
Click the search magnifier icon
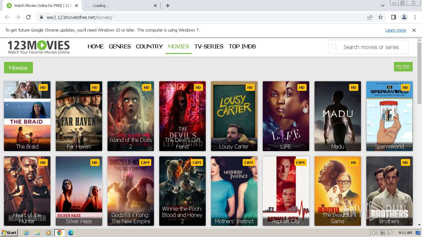point(334,47)
